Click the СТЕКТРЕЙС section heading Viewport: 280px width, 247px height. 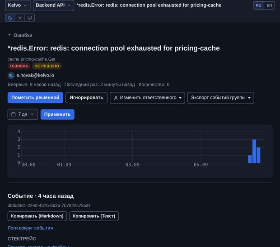[x=22, y=238]
